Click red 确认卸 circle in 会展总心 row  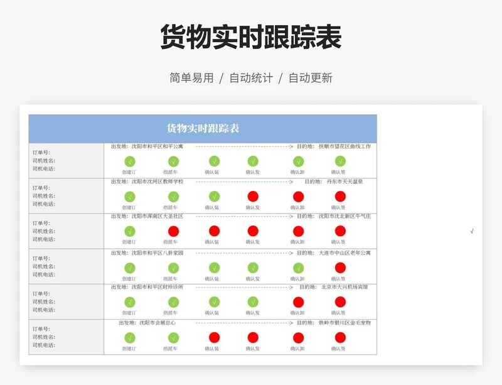coord(299,337)
